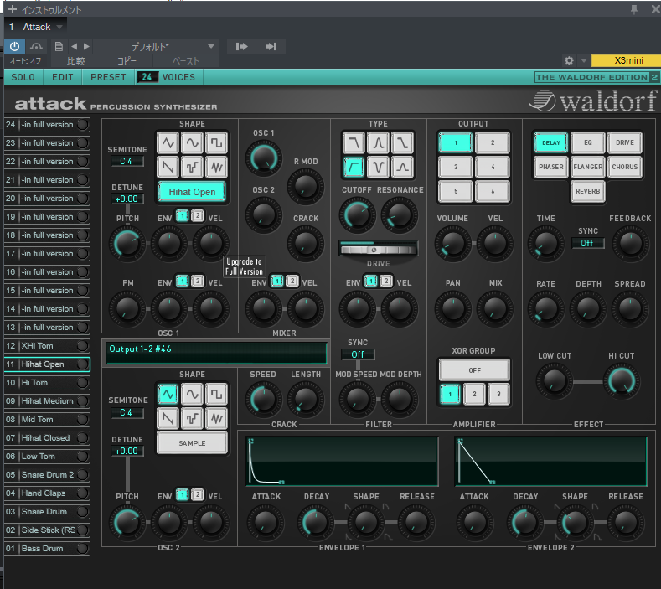
Task: Select the REVERB effect tab
Action: [x=587, y=191]
